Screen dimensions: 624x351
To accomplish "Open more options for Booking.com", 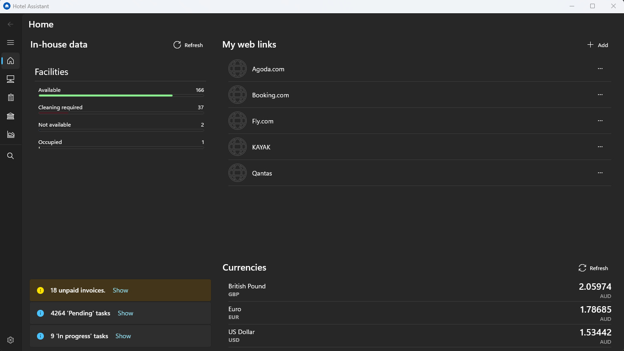I will [x=600, y=95].
